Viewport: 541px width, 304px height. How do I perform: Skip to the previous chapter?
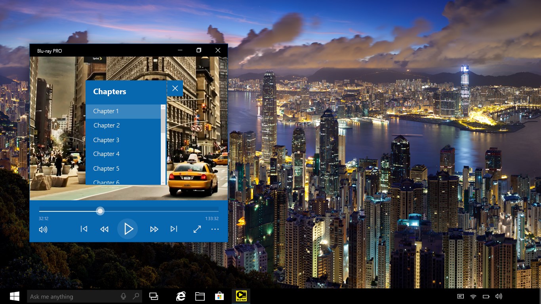(84, 229)
